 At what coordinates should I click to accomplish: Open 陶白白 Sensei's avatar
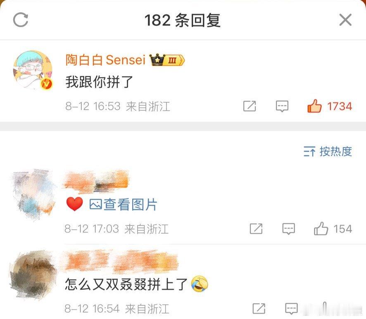coord(33,70)
